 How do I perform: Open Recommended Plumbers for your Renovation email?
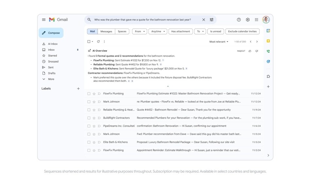pyautogui.click(x=174, y=118)
